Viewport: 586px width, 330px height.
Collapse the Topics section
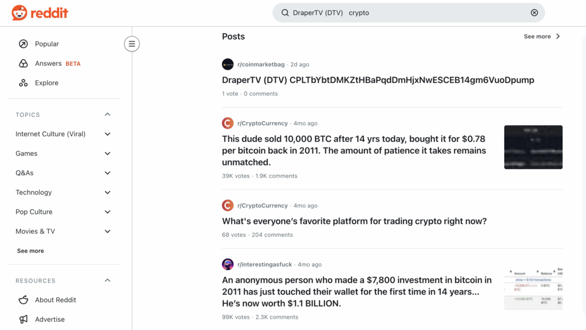coord(108,114)
